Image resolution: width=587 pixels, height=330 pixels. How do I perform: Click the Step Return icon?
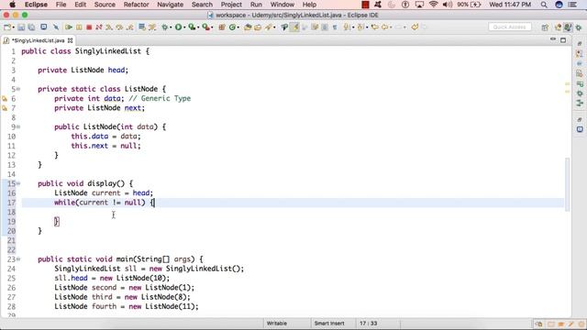coord(130,27)
